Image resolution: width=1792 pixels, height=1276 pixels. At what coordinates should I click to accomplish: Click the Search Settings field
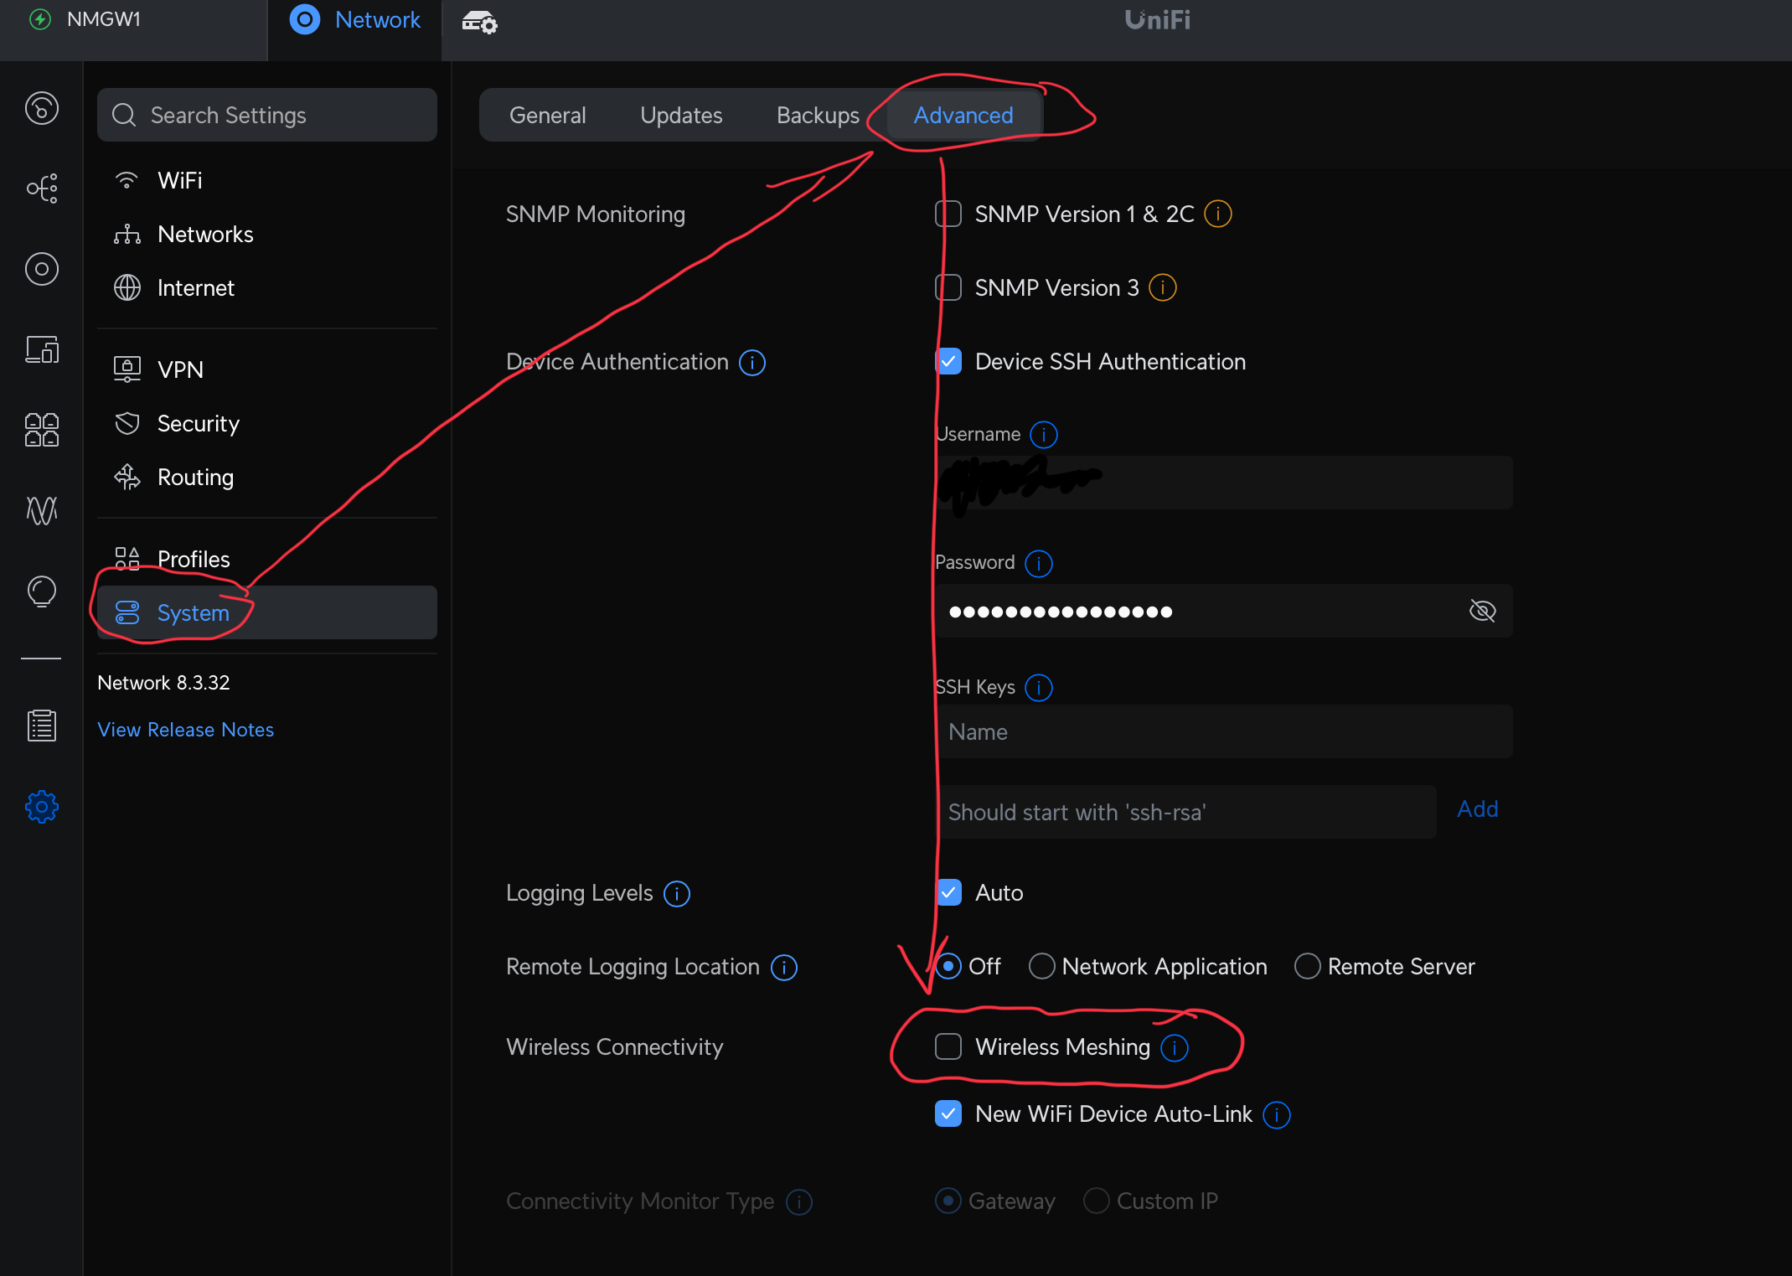click(x=268, y=116)
